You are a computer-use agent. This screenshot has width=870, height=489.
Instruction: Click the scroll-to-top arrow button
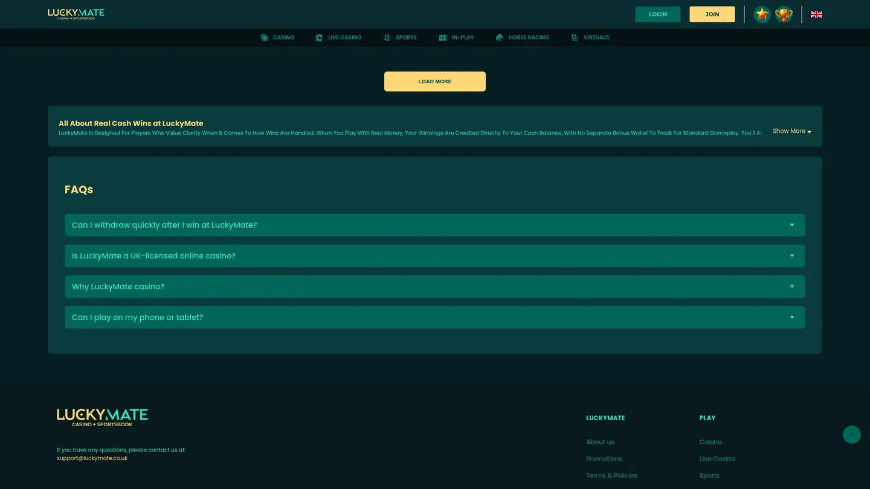(852, 435)
